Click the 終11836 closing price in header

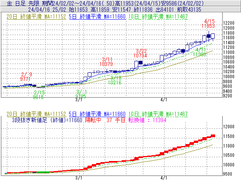[143, 10]
